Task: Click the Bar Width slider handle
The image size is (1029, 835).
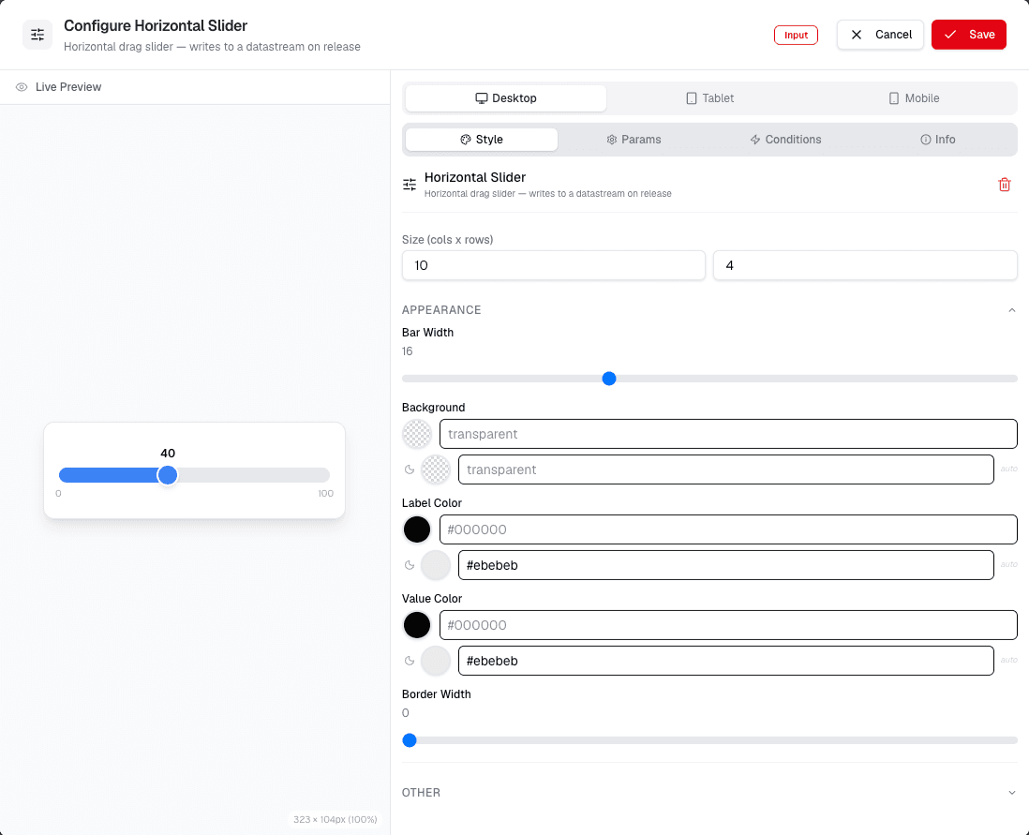Action: [609, 379]
